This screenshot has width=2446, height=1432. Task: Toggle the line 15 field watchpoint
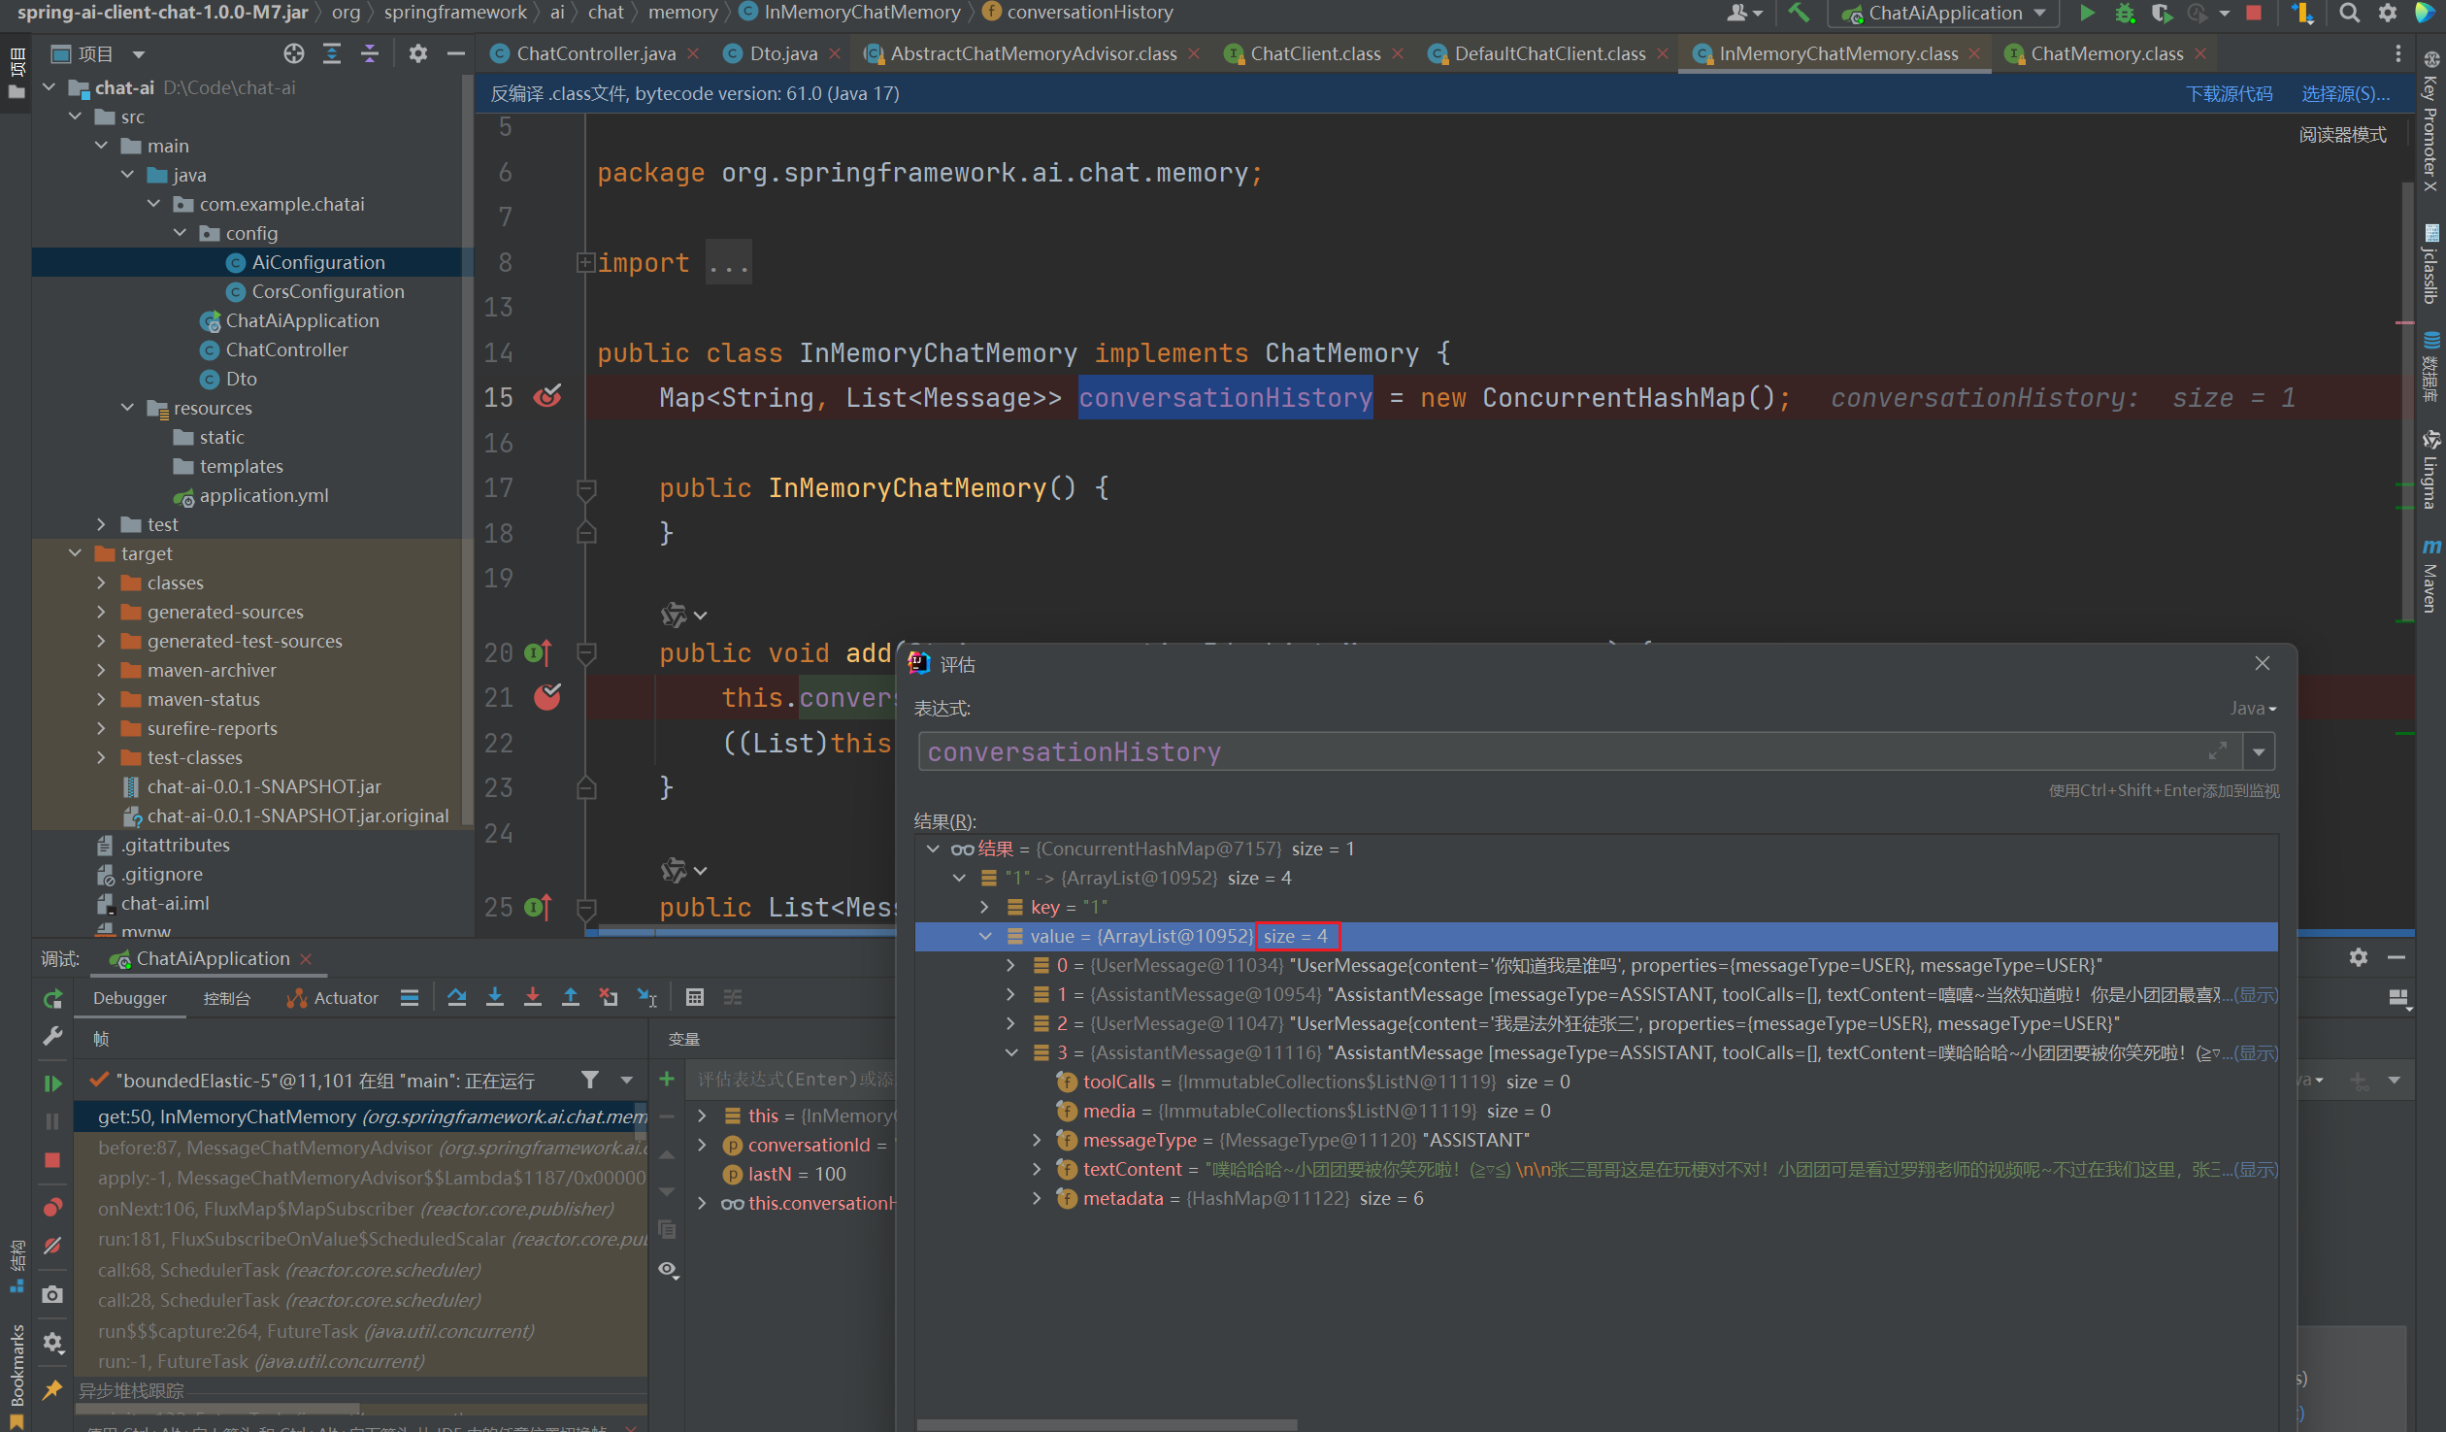tap(547, 397)
